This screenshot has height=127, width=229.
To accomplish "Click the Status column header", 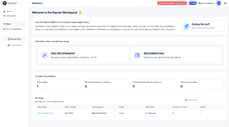I will pyautogui.click(x=122, y=107).
